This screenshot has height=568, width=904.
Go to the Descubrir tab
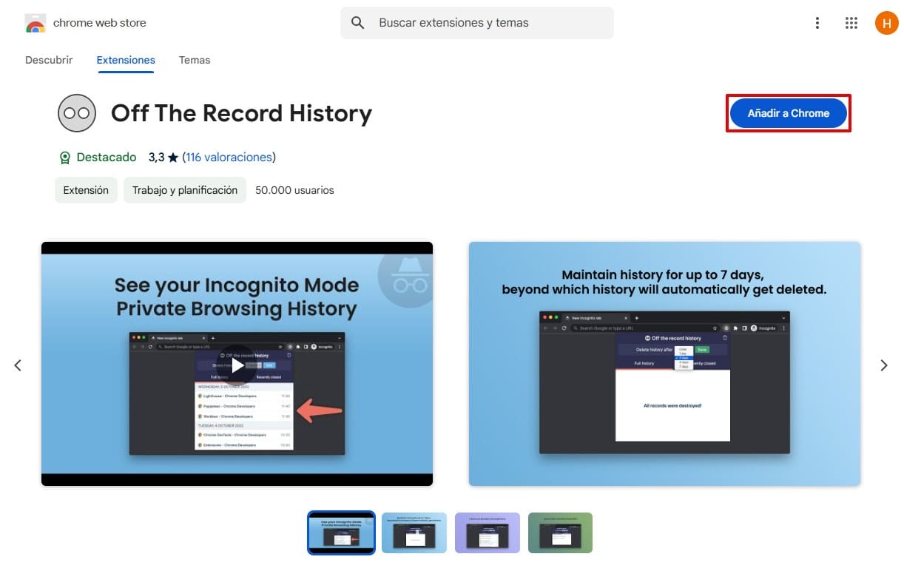[x=49, y=60]
